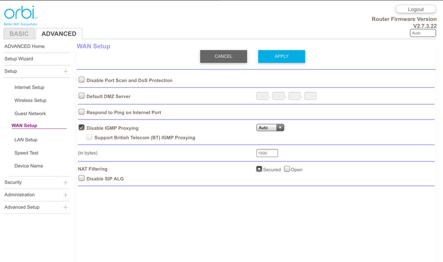Viewport: 443px width, 262px height.
Task: Open the IGMP Auto dropdown
Action: [270, 128]
